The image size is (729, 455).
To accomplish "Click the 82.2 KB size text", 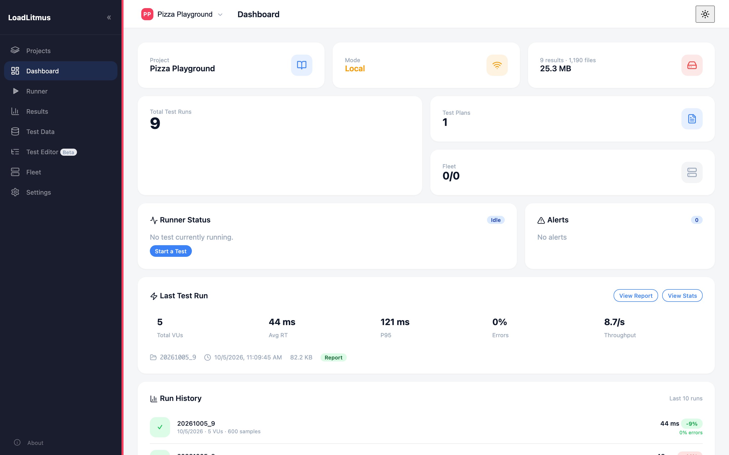I will 301,357.
